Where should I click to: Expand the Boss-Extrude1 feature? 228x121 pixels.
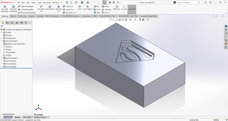1,58
